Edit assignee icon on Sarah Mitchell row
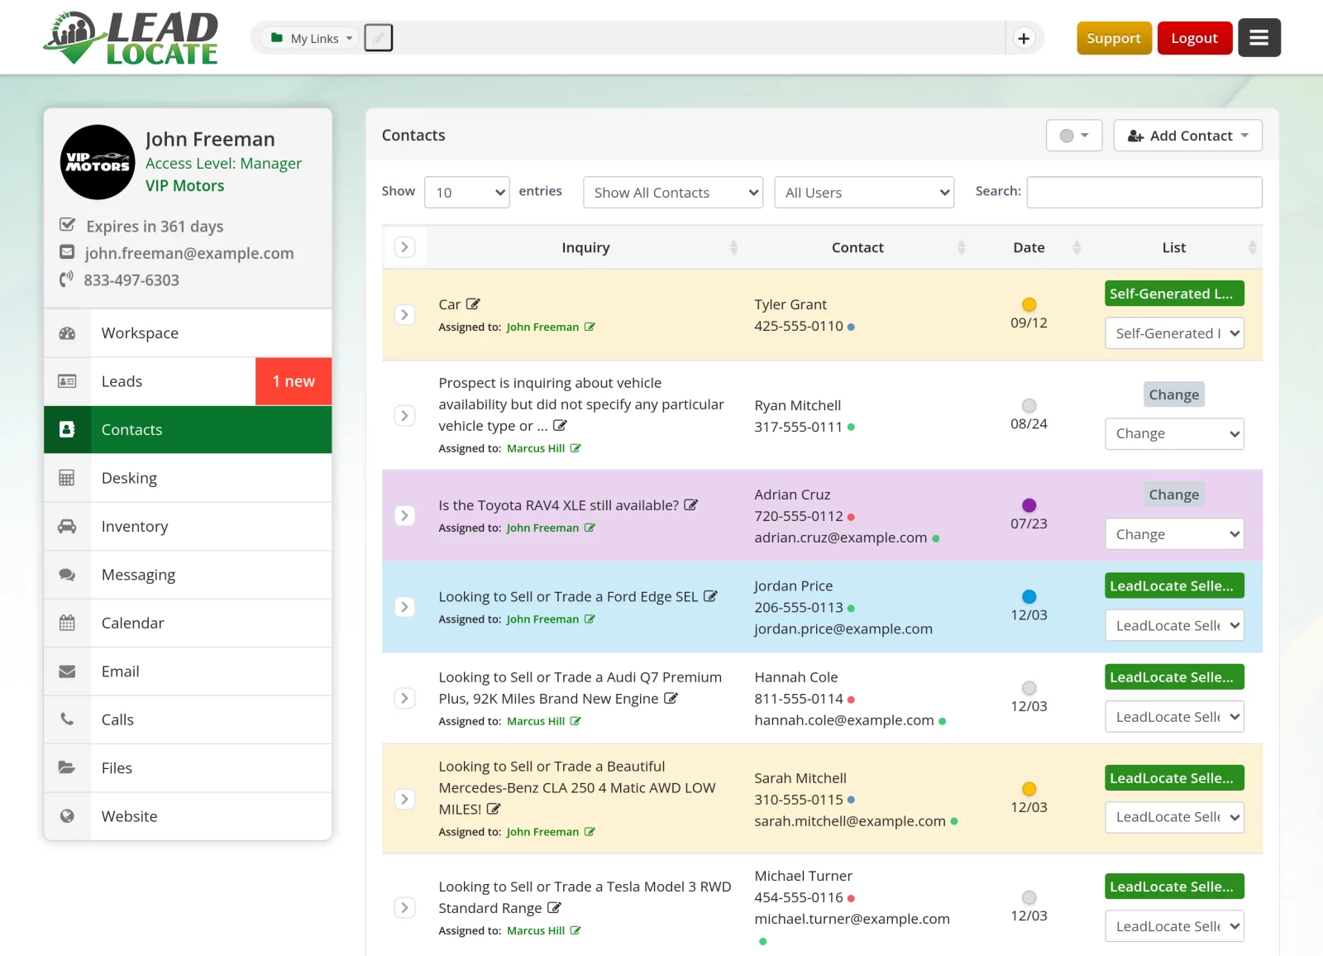1323x956 pixels. pyautogui.click(x=590, y=832)
